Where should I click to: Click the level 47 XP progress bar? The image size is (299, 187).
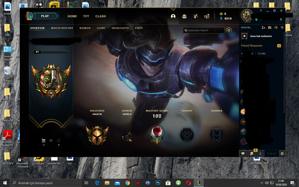pos(51,52)
